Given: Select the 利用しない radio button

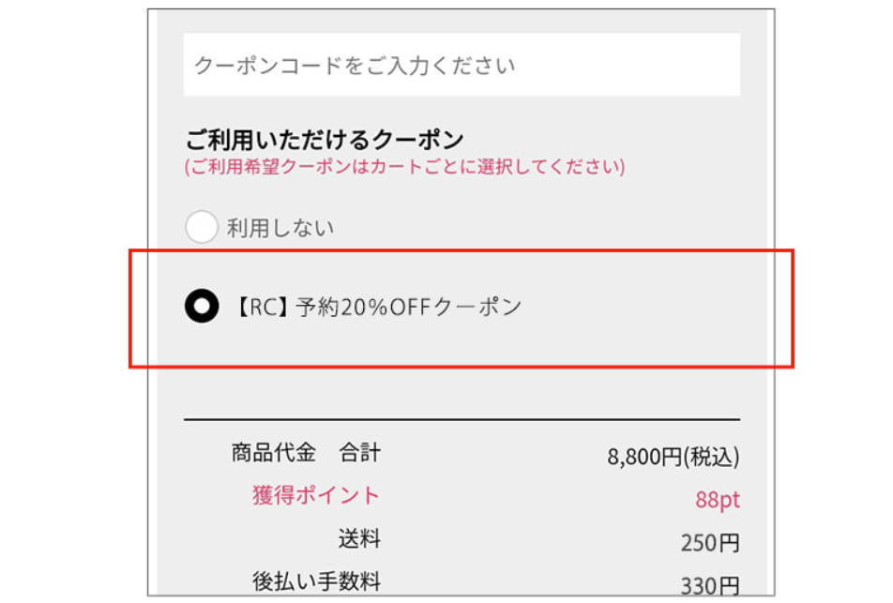Looking at the screenshot, I should (202, 227).
